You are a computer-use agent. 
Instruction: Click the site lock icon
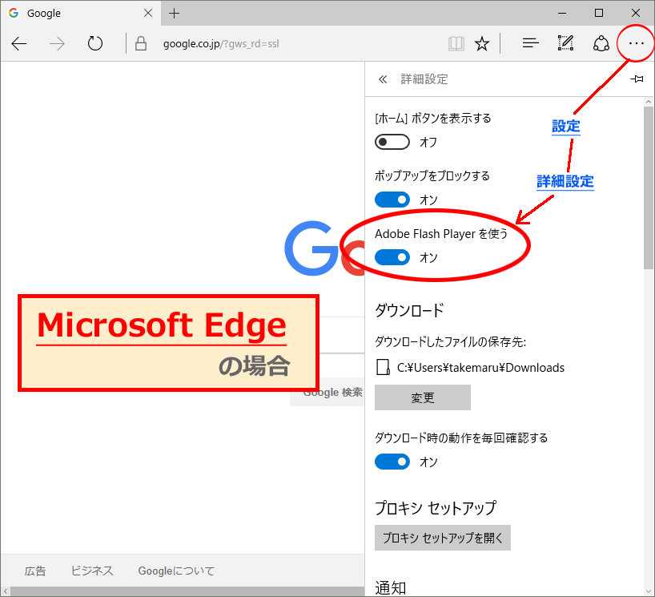tap(141, 43)
